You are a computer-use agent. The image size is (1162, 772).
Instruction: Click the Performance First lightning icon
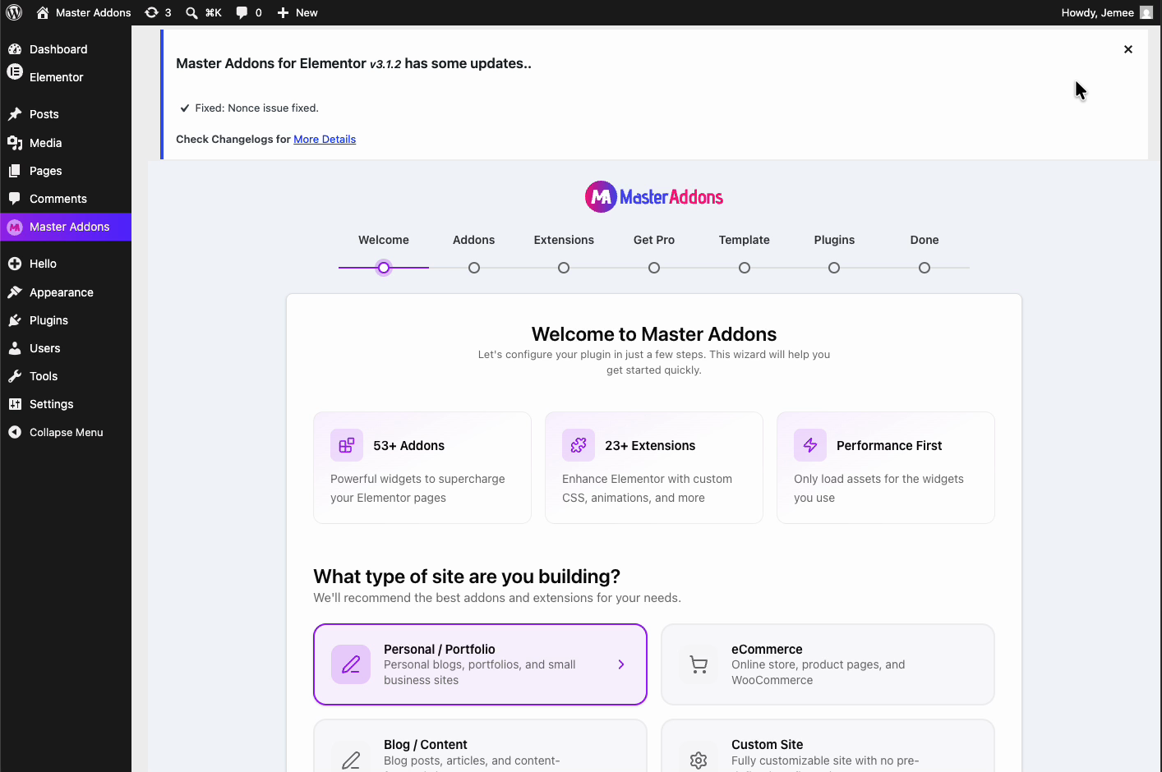810,445
